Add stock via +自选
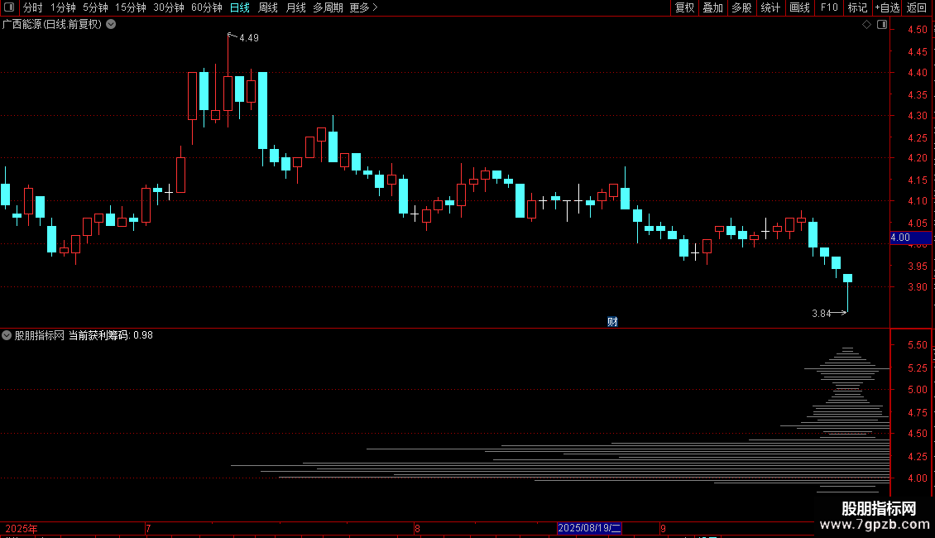This screenshot has height=538, width=935. point(887,7)
